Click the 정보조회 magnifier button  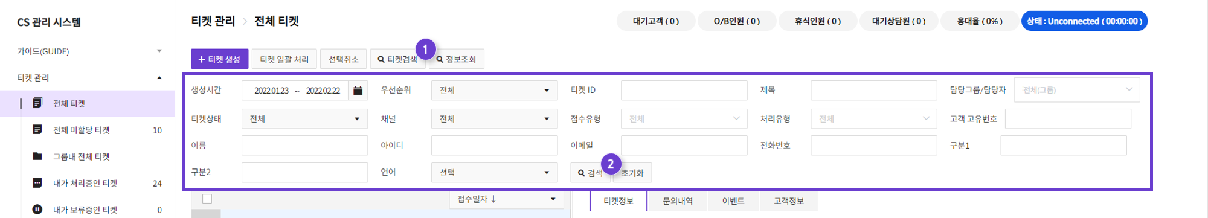tap(456, 59)
